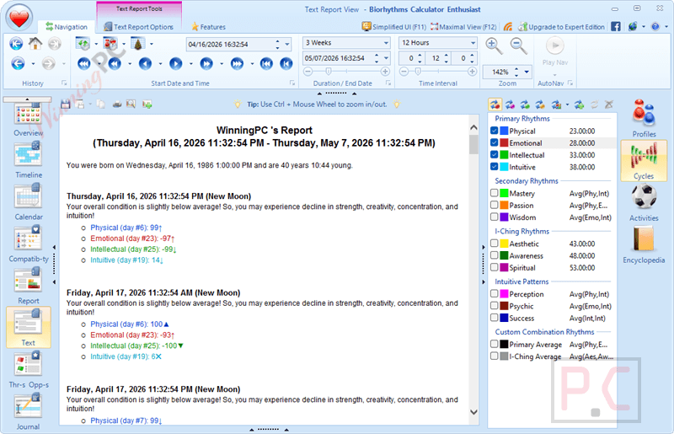Click the play forward navigation button
Screen dimensions: 674x434
(175, 64)
